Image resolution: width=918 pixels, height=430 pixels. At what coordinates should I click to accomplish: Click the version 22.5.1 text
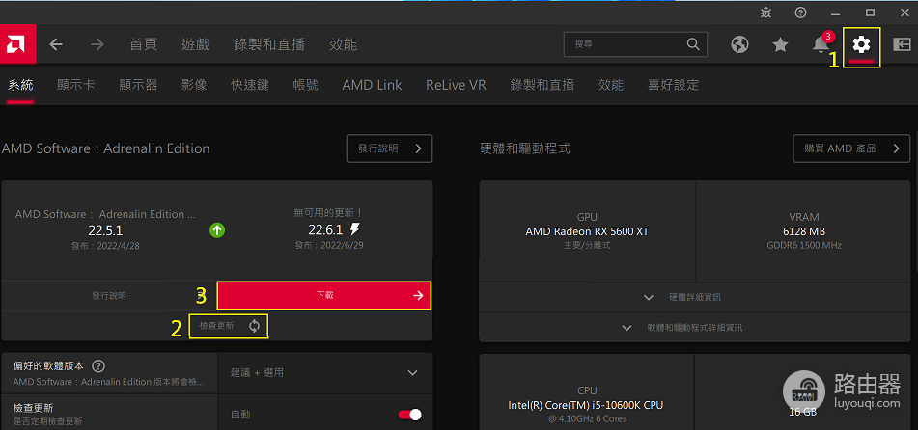click(x=105, y=229)
